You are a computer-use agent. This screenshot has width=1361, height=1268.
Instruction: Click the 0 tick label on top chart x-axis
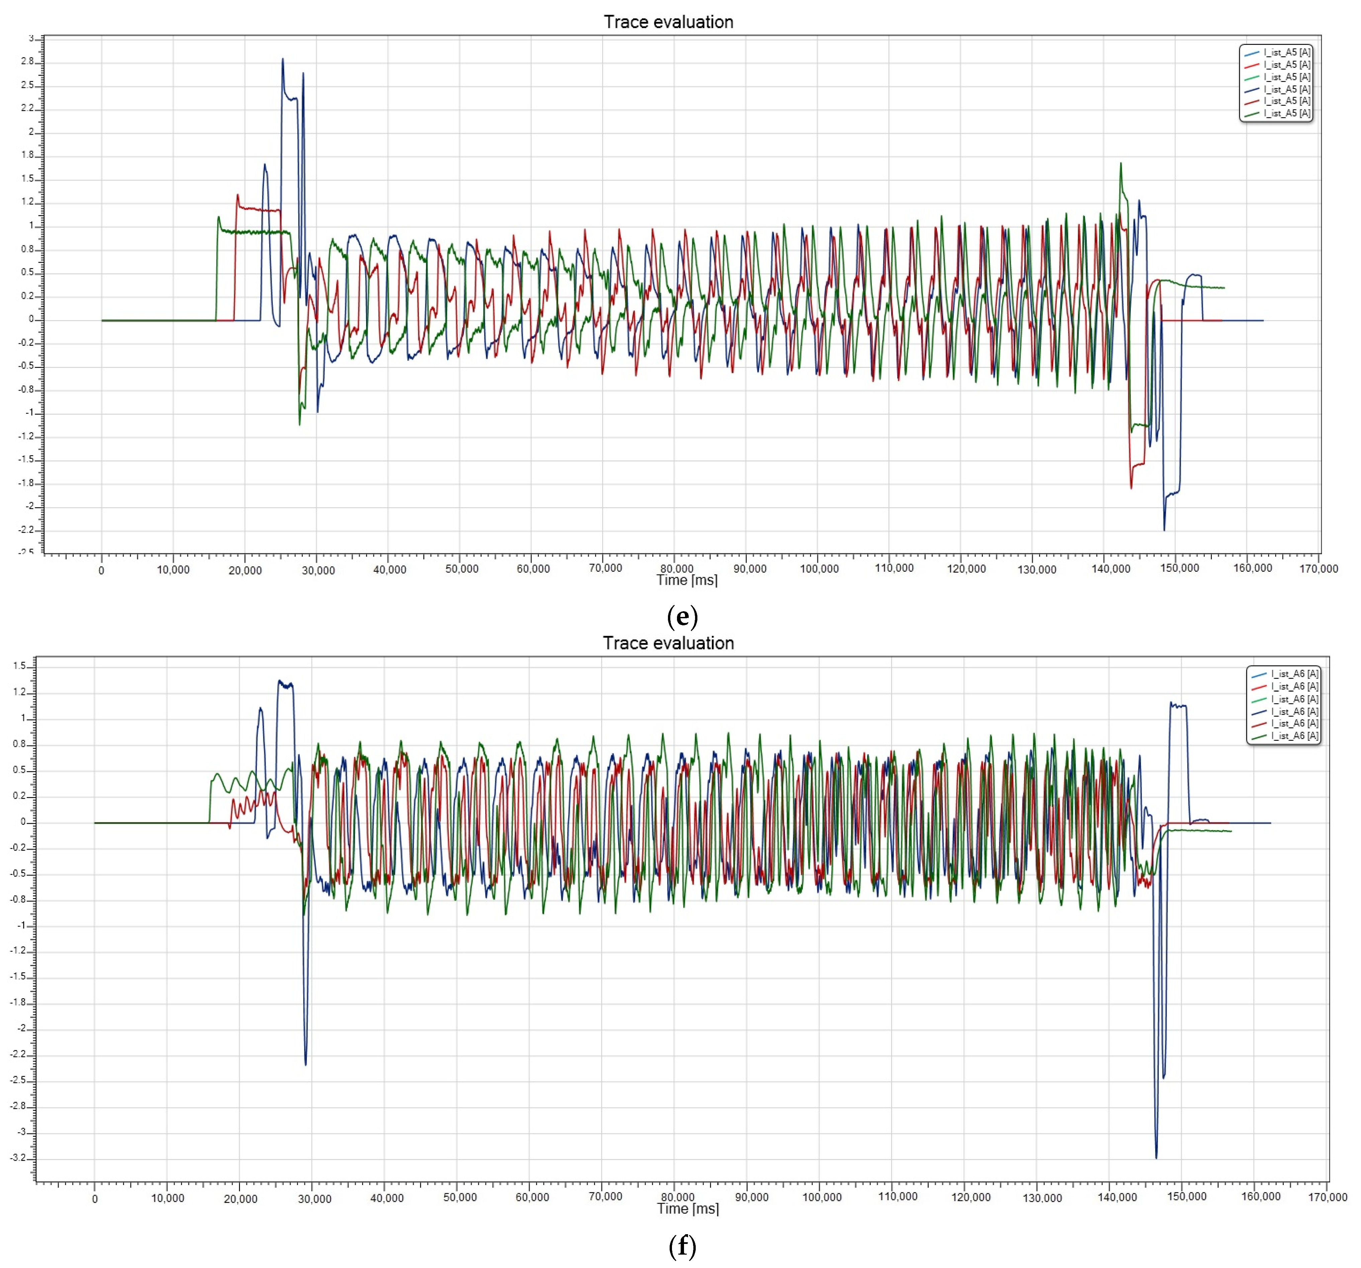(101, 570)
